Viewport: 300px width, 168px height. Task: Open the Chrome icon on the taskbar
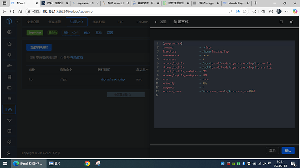pos(87,164)
